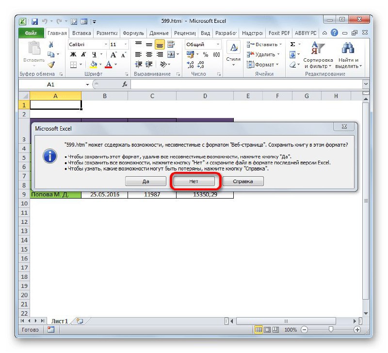
Task: Toggle top vertical alignment
Action: tap(138, 44)
